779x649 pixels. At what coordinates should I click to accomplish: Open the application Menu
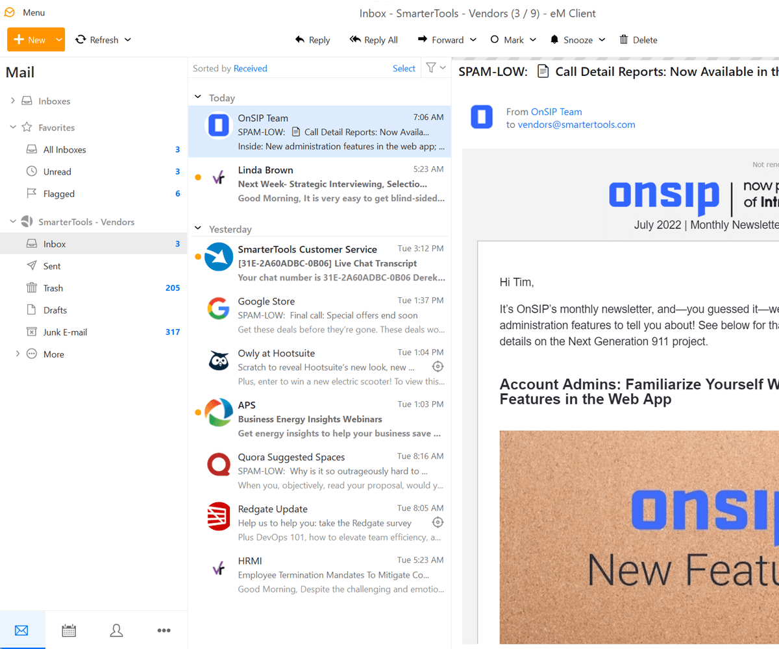(25, 12)
